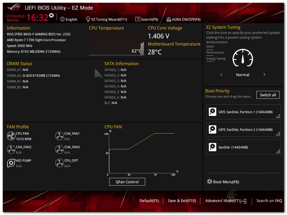Click the globe language icon
This screenshot has height=215, width=287.
pyautogui.click(x=62, y=19)
